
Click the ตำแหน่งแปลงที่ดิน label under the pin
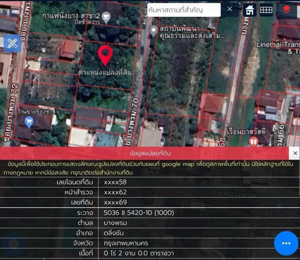pyautogui.click(x=105, y=72)
